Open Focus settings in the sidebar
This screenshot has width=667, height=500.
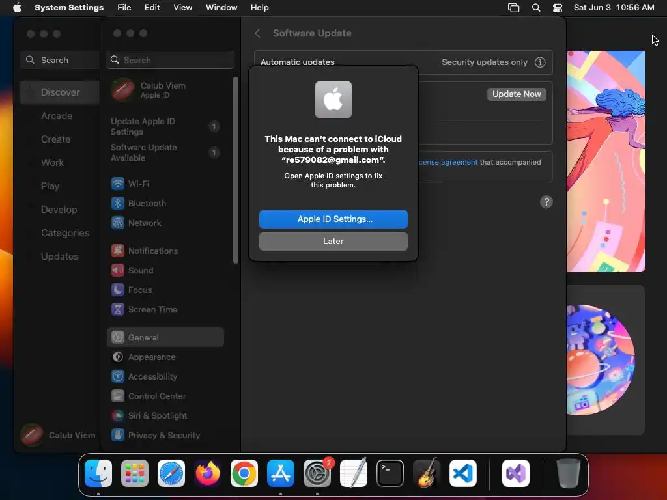click(165, 290)
